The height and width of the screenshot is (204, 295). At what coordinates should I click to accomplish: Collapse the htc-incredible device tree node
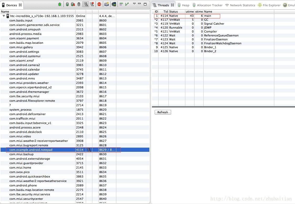[4, 16]
